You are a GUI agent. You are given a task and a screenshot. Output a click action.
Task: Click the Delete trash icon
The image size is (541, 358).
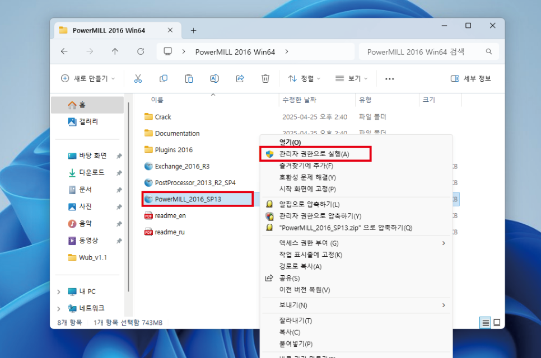(x=265, y=79)
